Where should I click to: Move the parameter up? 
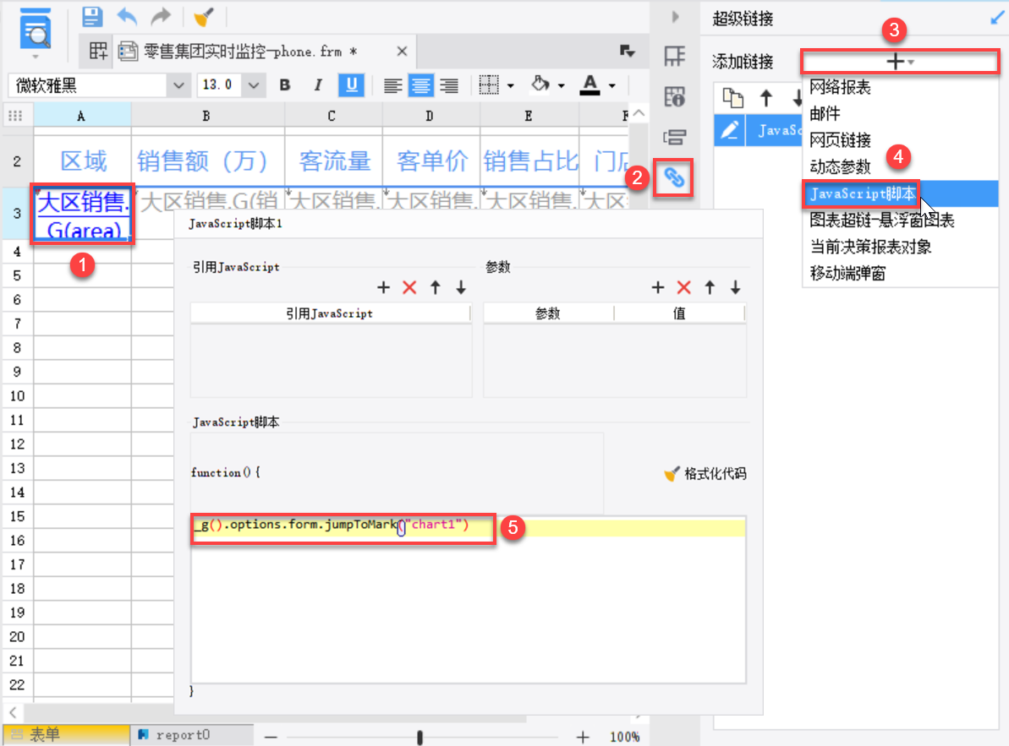point(710,287)
